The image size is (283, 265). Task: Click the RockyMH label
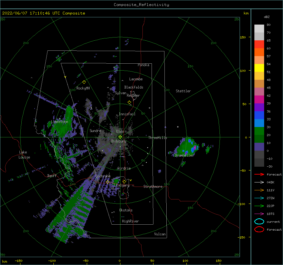[x=83, y=88]
